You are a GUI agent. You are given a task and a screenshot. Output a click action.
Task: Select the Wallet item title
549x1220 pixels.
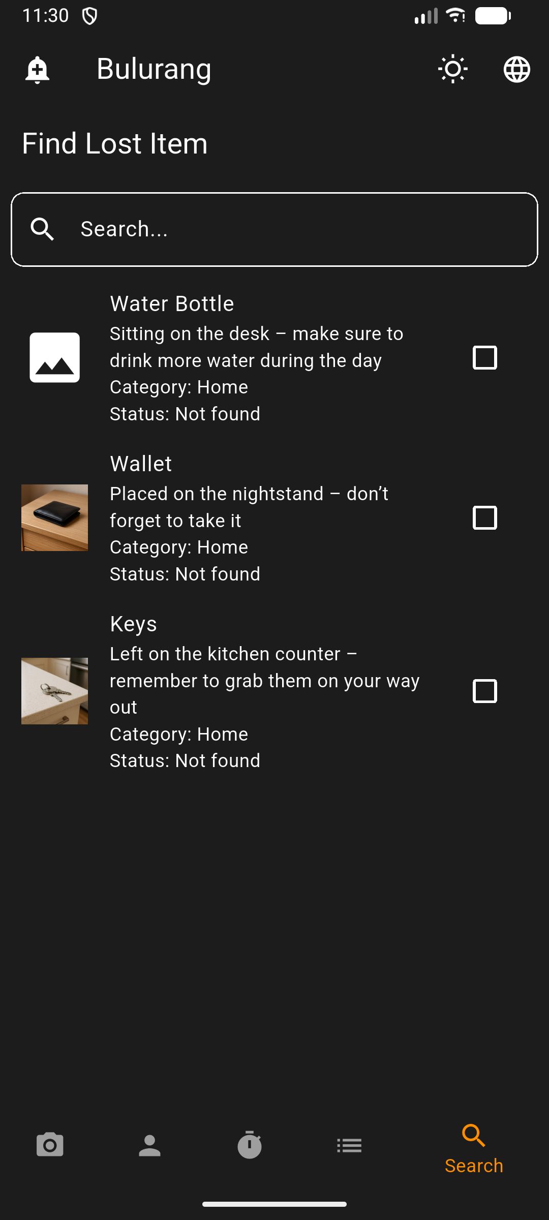(141, 464)
